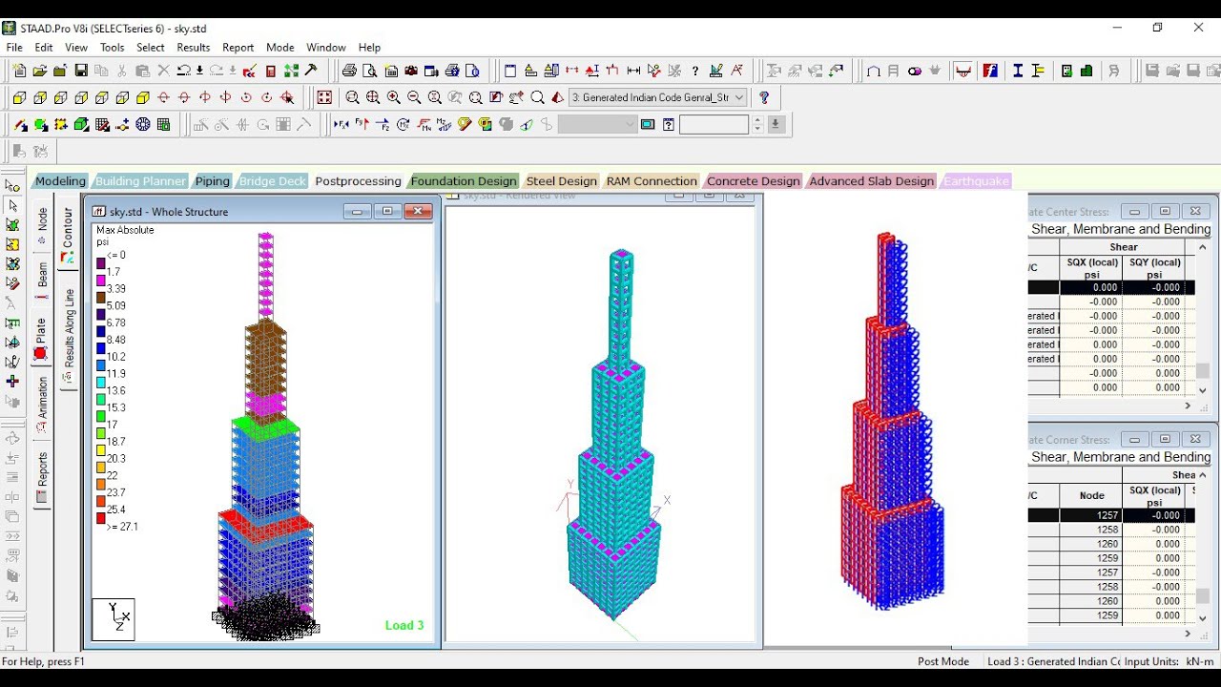This screenshot has width=1221, height=687.
Task: Click the Open file folder icon
Action: point(39,71)
